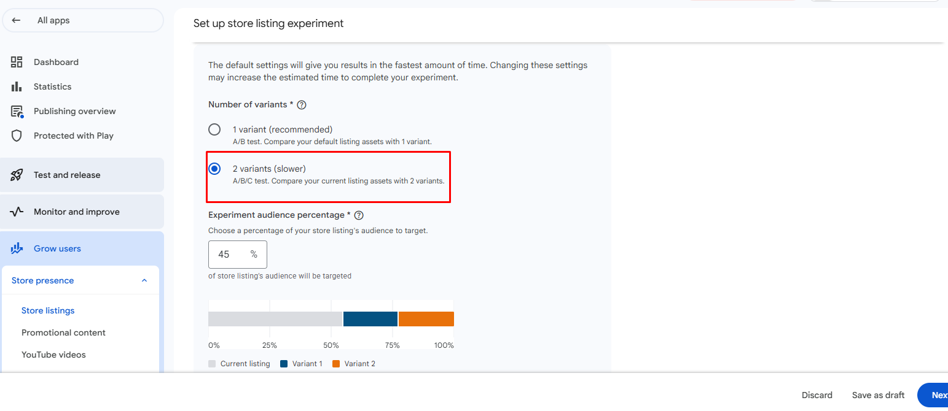Click the Statistics bar chart icon
Image resolution: width=948 pixels, height=411 pixels.
tap(17, 86)
